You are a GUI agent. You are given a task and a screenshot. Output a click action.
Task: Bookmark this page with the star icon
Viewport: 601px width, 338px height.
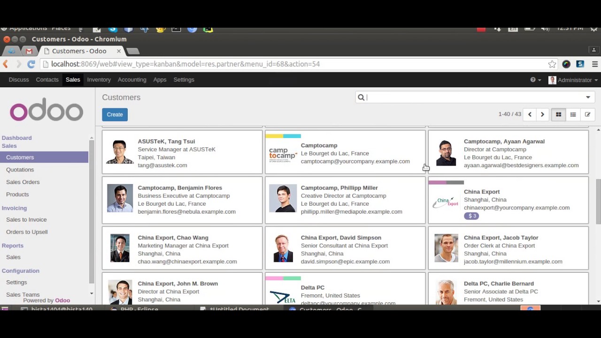(552, 64)
